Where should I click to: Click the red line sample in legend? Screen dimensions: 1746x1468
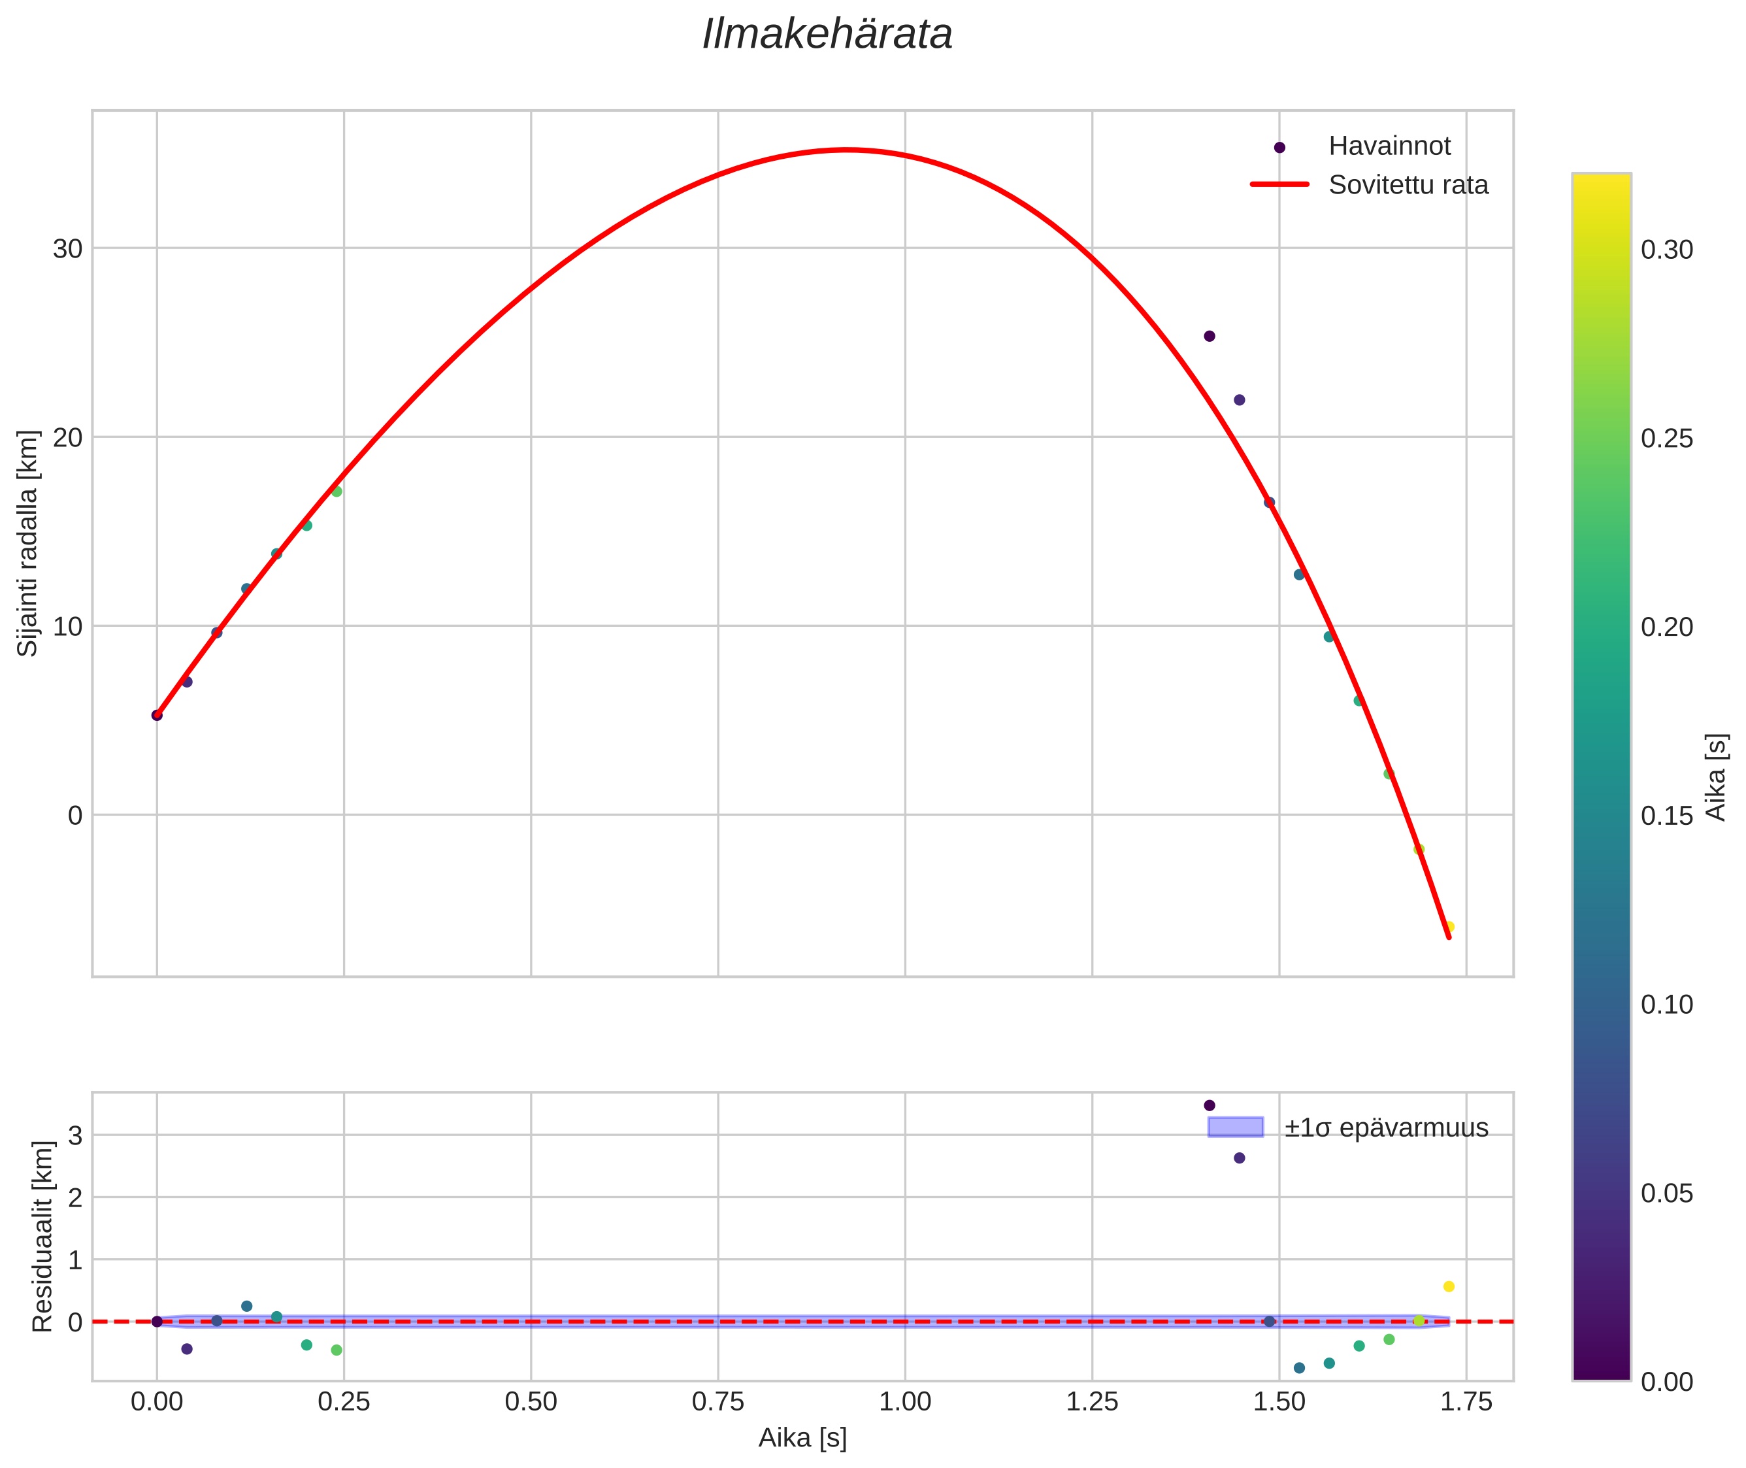coord(1279,185)
